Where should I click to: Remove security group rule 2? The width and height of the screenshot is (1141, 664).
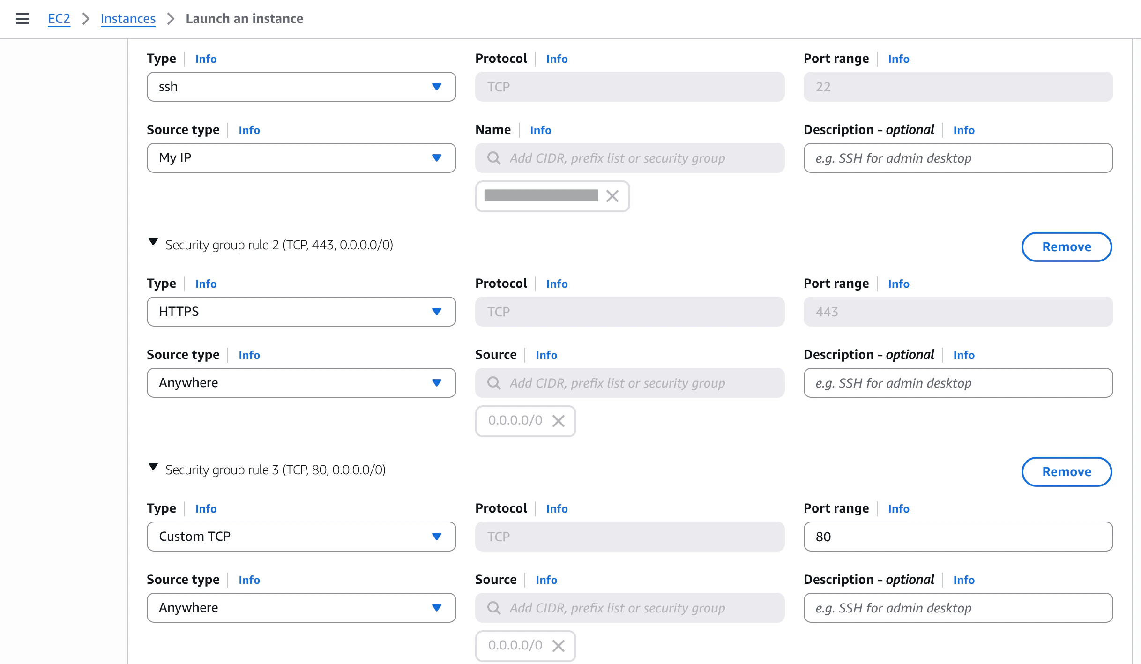click(1066, 247)
